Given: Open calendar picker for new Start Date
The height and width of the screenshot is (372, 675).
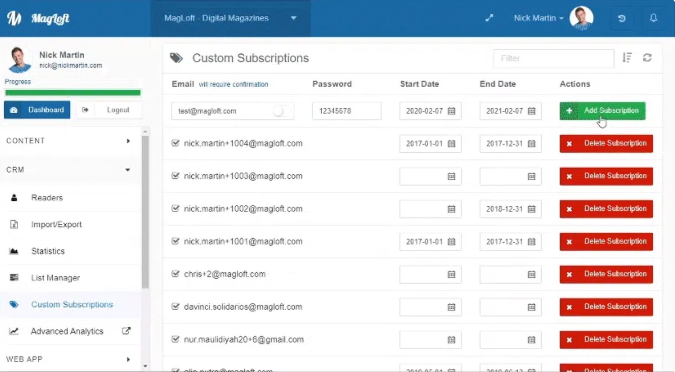Looking at the screenshot, I should (451, 111).
